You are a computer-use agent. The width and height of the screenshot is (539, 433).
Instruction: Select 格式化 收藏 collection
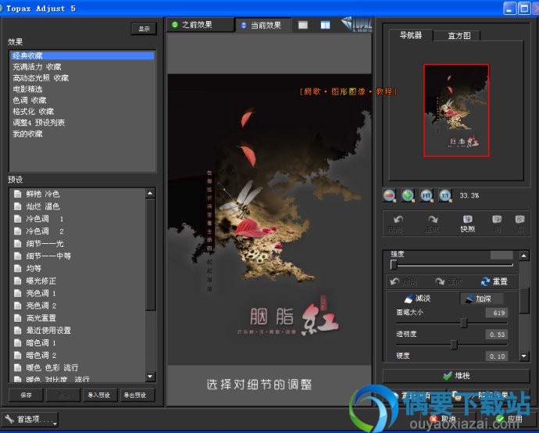click(x=82, y=111)
